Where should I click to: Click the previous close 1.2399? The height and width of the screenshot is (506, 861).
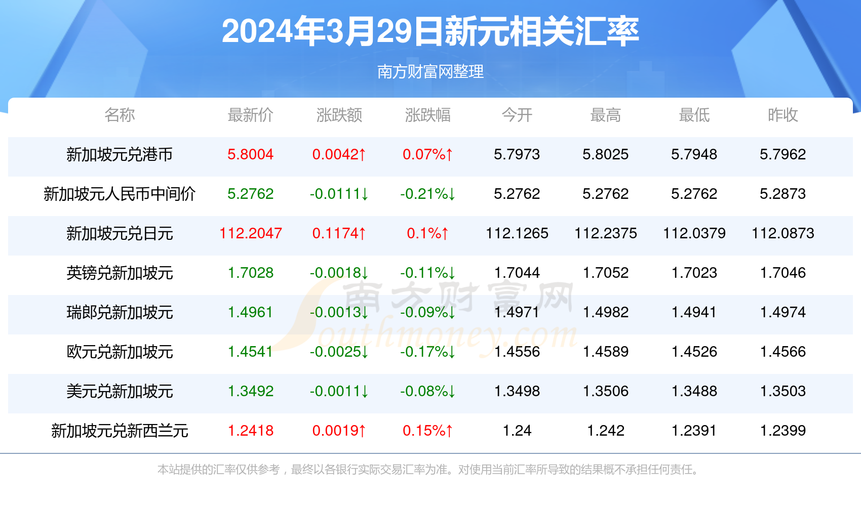click(x=783, y=431)
